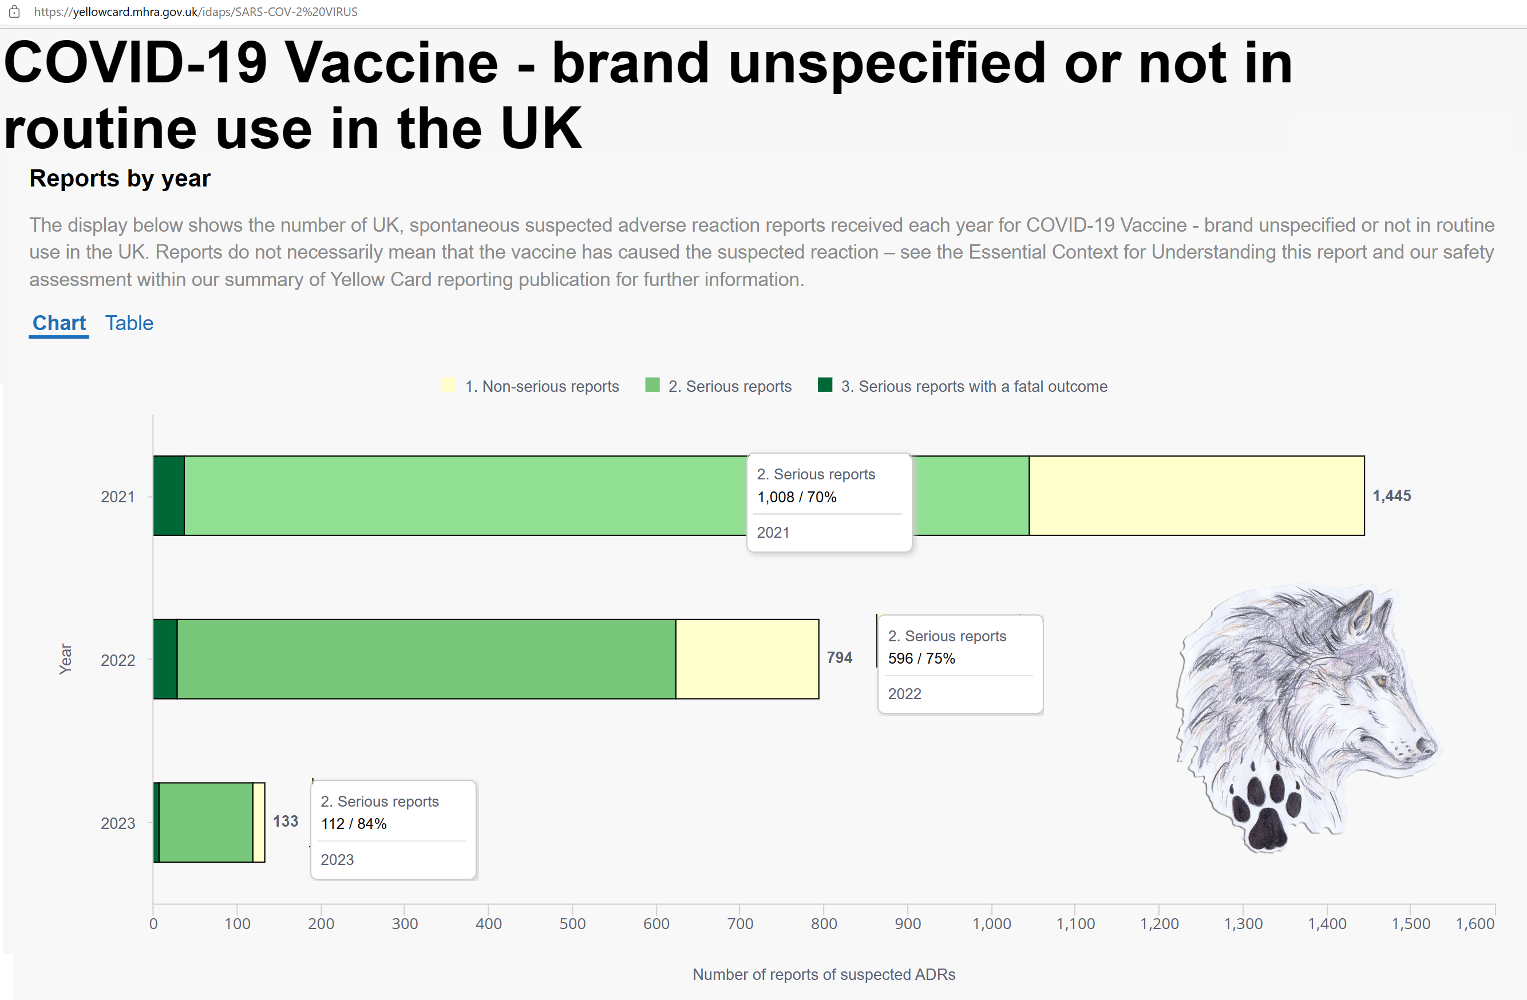
Task: Select 2023 serious reports green segment
Action: pos(206,822)
